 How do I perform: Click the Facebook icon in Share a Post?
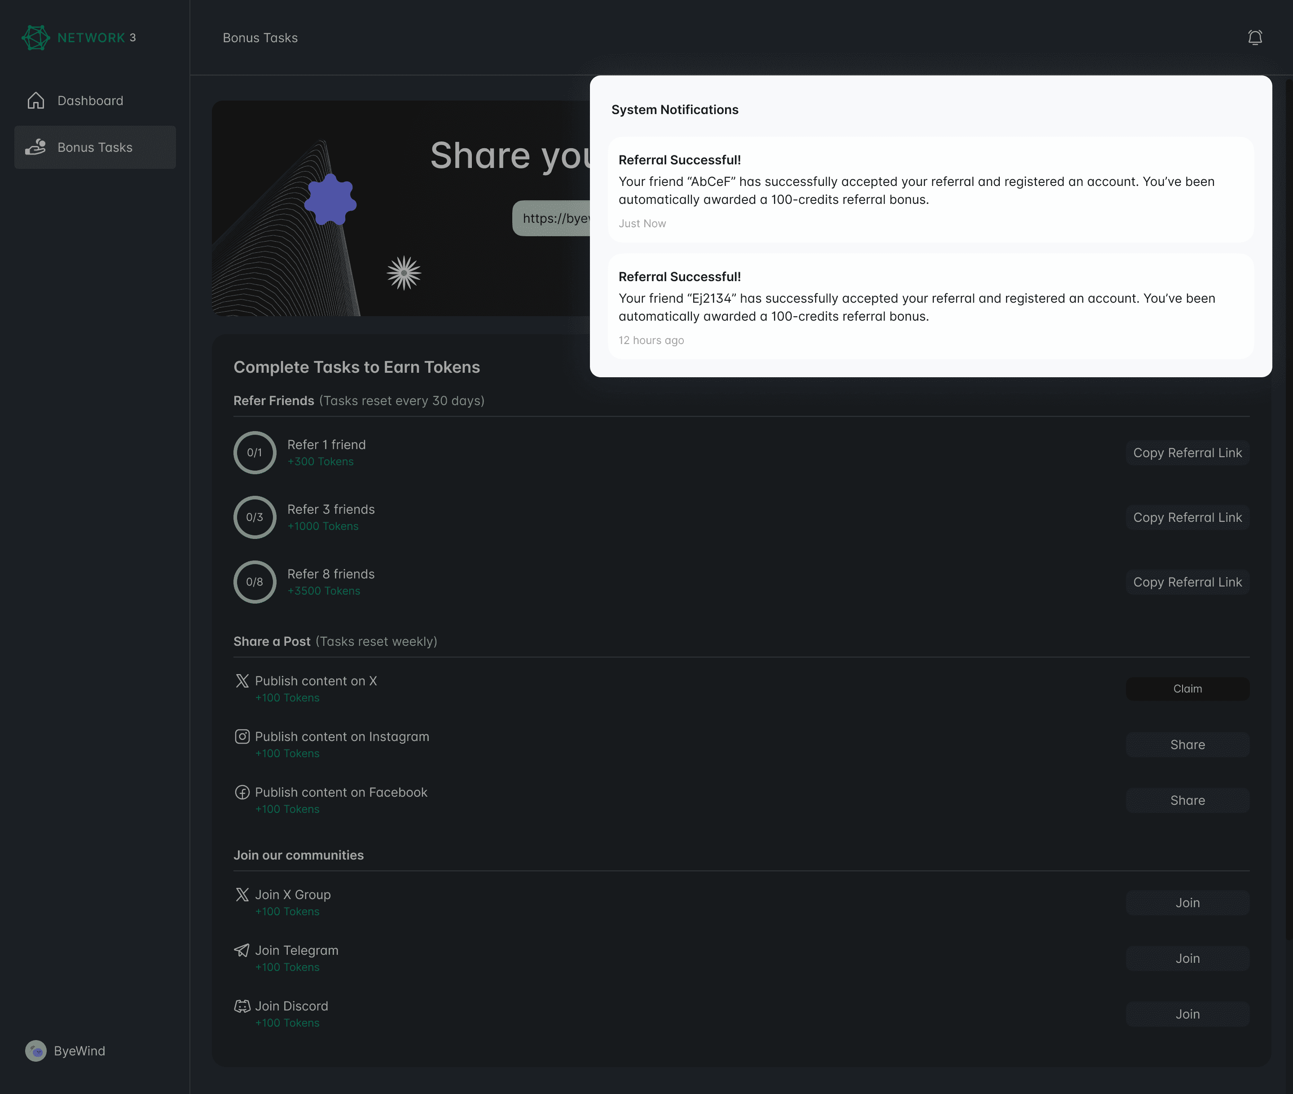242,793
